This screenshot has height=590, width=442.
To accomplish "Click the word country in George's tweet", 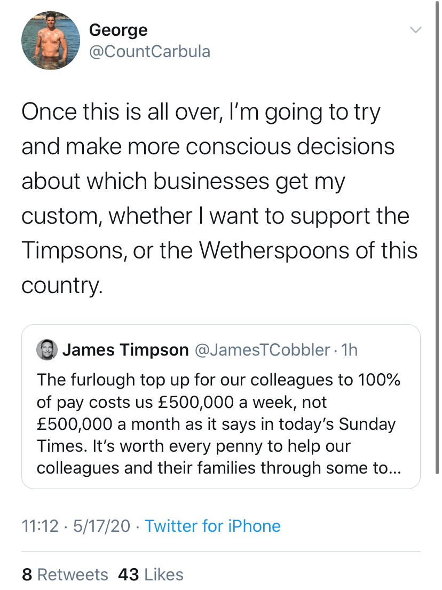I will 61,286.
